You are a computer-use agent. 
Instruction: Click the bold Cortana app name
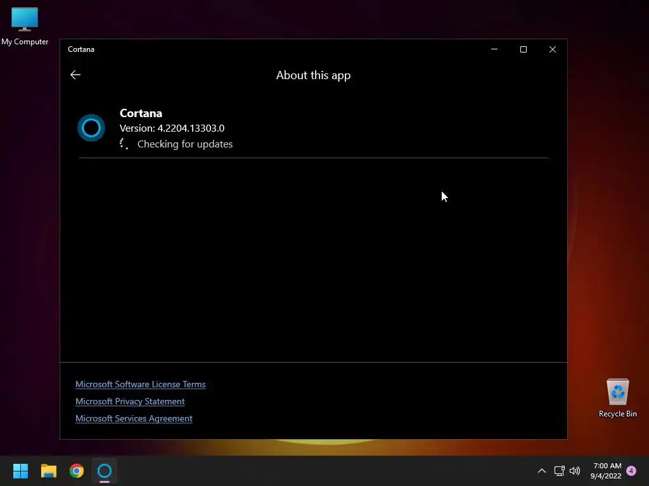click(141, 113)
